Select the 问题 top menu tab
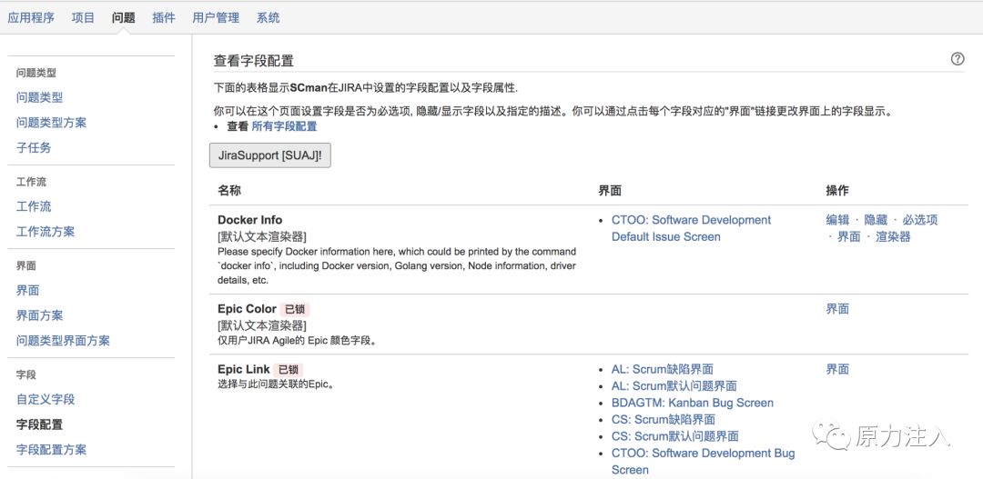The height and width of the screenshot is (479, 983). pyautogui.click(x=124, y=17)
